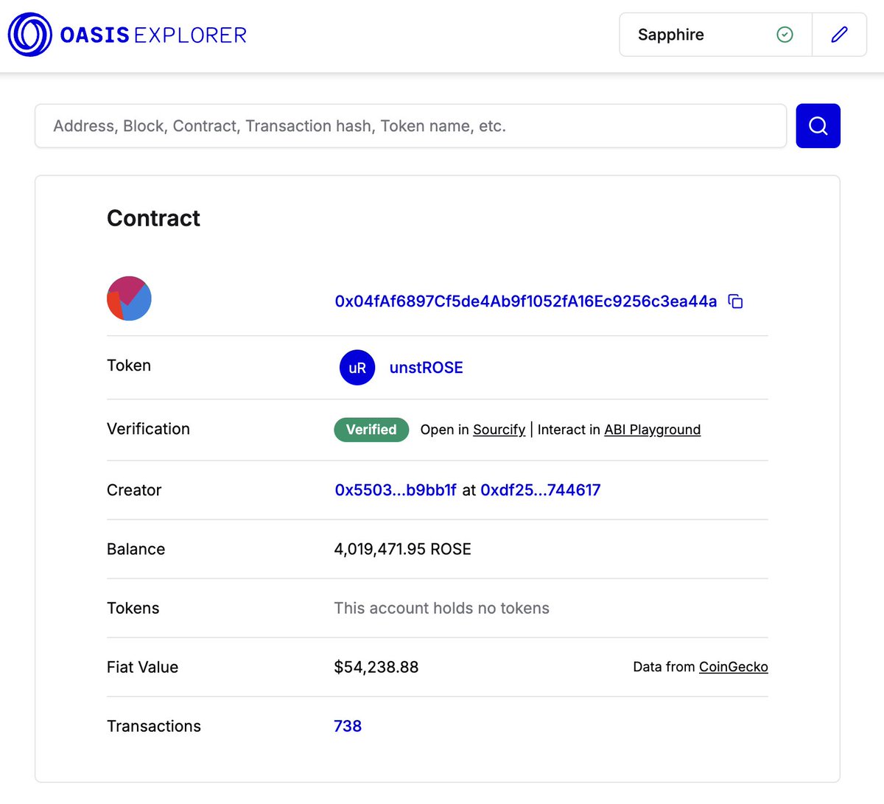Copy the contract address with the copy icon
Image resolution: width=884 pixels, height=804 pixels.
coord(735,301)
